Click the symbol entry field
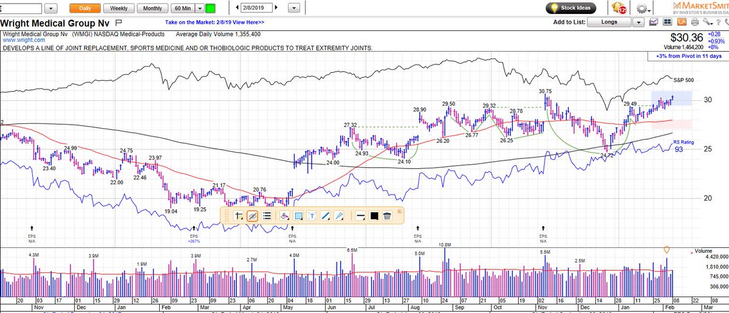 click(21, 9)
